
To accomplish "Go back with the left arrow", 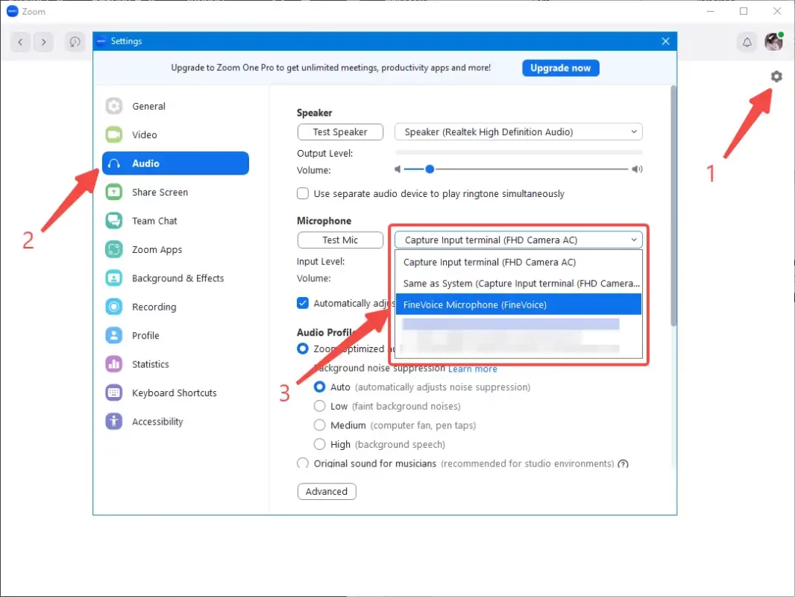I will point(20,42).
